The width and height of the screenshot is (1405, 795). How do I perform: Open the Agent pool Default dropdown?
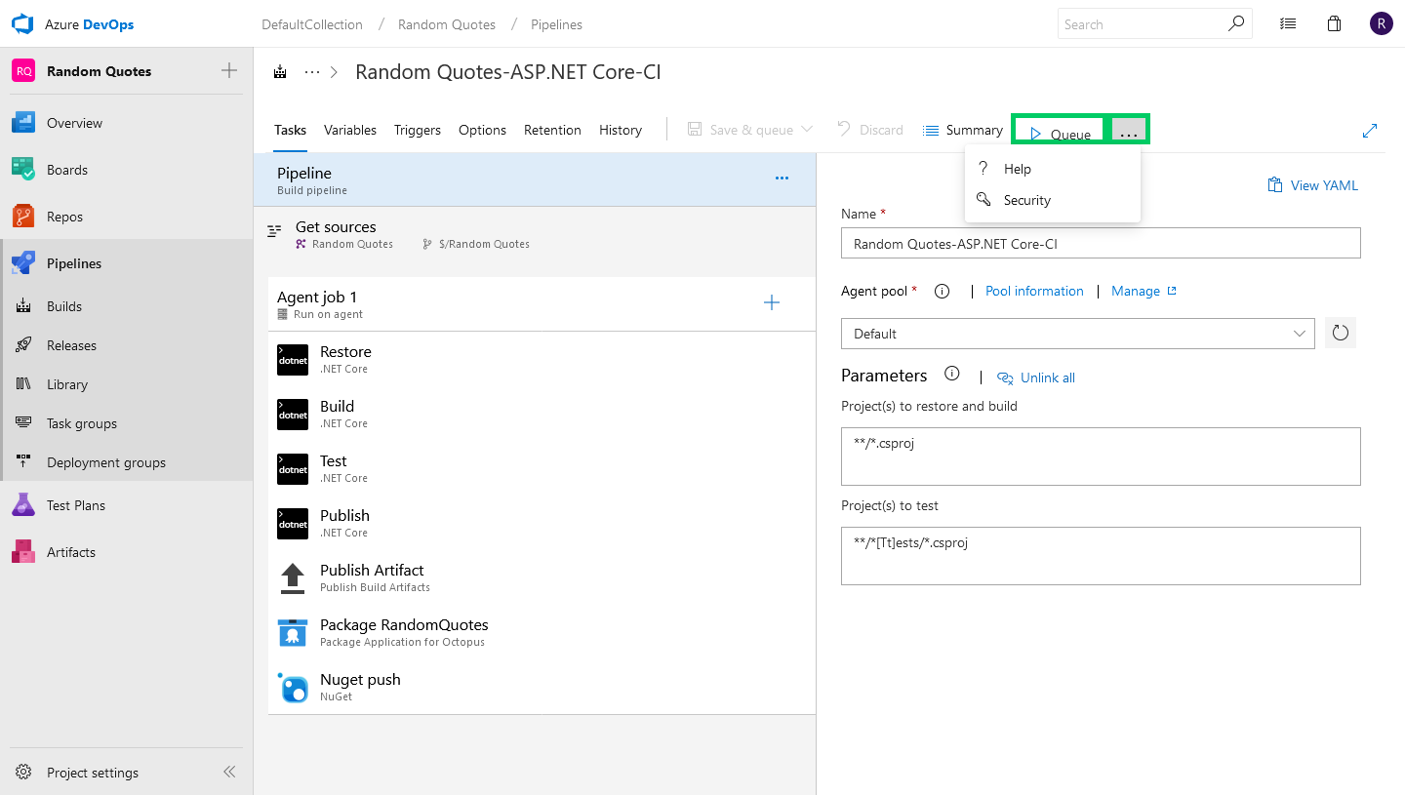pos(1078,333)
